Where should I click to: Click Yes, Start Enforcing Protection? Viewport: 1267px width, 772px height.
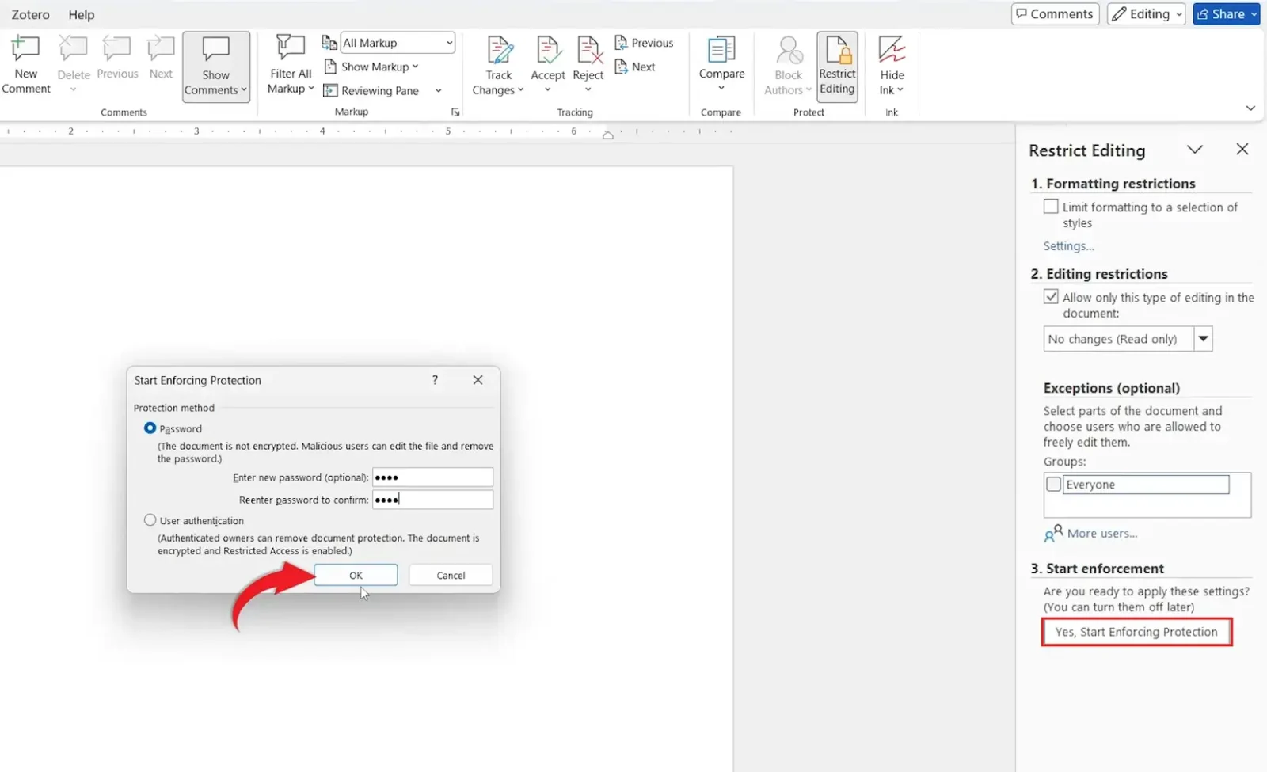1136,632
